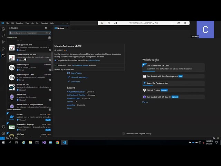Open Visual Studio from the taskbar
This screenshot has width=221, height=166.
pos(44,142)
